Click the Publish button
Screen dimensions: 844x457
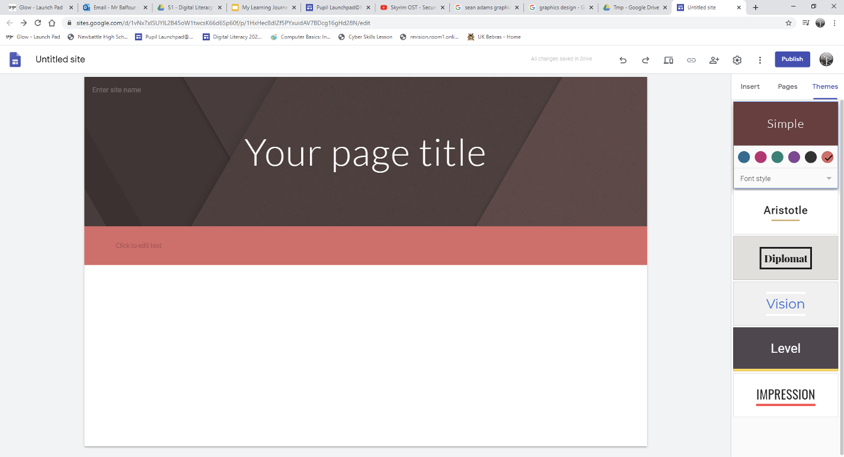click(x=792, y=59)
